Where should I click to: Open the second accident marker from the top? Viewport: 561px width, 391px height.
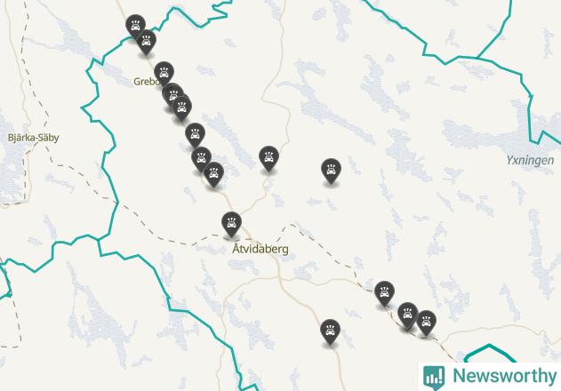click(146, 42)
